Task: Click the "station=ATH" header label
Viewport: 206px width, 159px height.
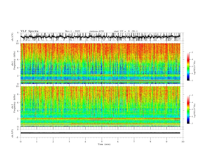Action: point(96,31)
